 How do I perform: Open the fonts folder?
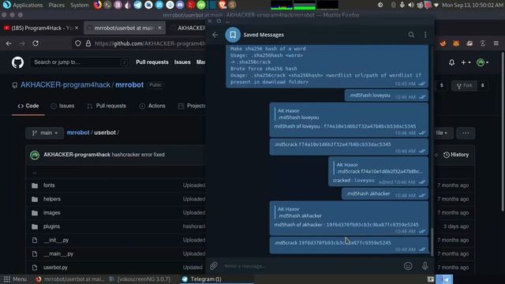[49, 185]
